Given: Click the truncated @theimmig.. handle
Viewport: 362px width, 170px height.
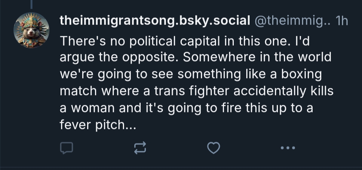Looking at the screenshot, I should (293, 21).
